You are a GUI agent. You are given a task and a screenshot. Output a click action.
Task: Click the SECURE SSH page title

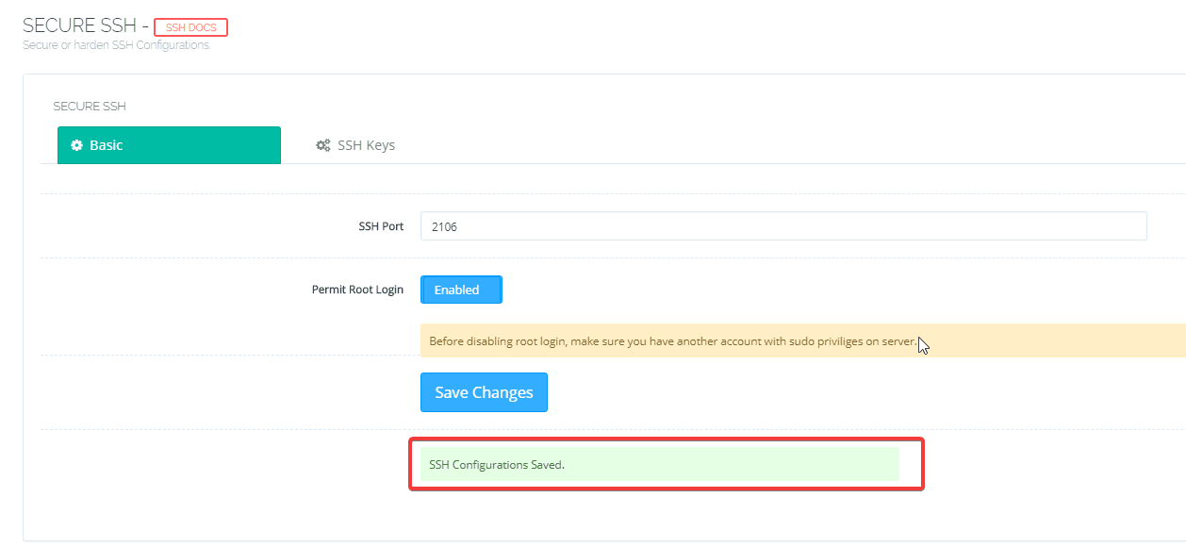(79, 25)
